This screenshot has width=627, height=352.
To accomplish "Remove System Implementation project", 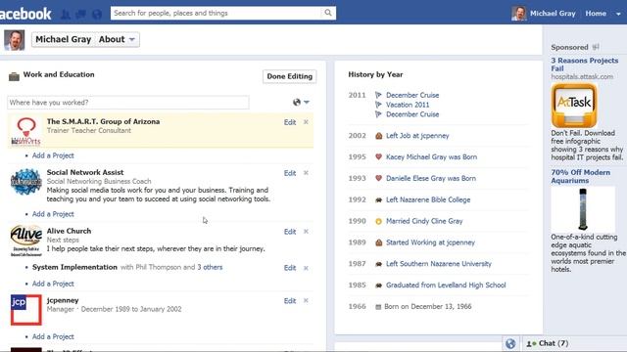I will (x=306, y=268).
